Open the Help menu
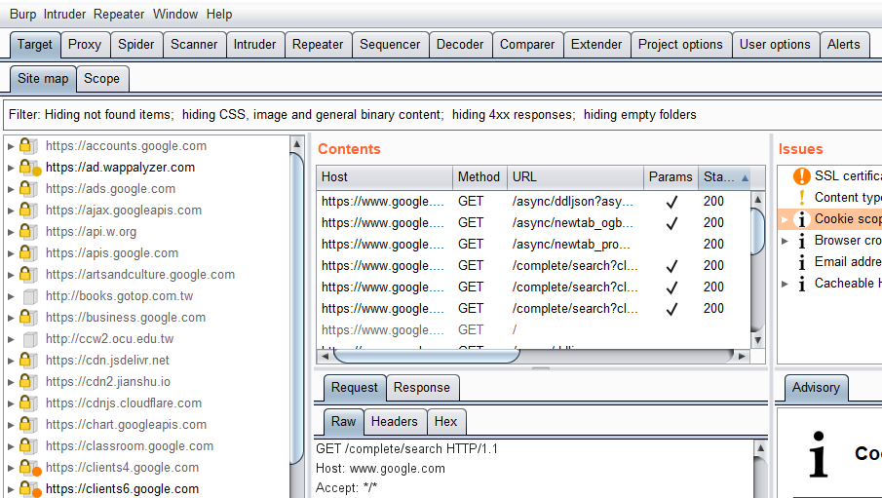Image resolution: width=882 pixels, height=498 pixels. click(x=219, y=14)
